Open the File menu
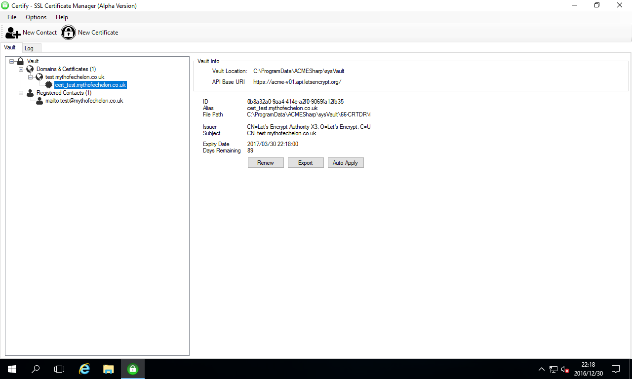This screenshot has width=632, height=379. [x=12, y=17]
